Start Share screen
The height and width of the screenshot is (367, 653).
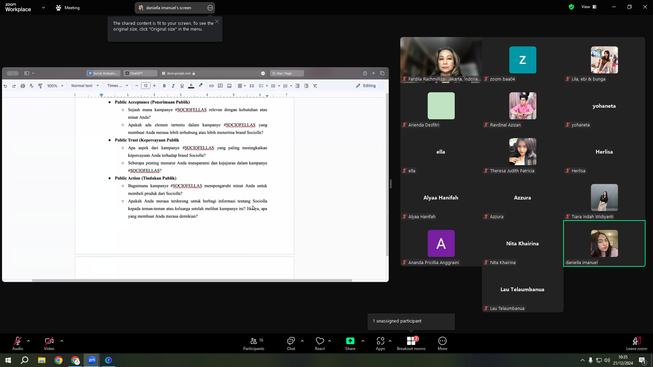[350, 343]
